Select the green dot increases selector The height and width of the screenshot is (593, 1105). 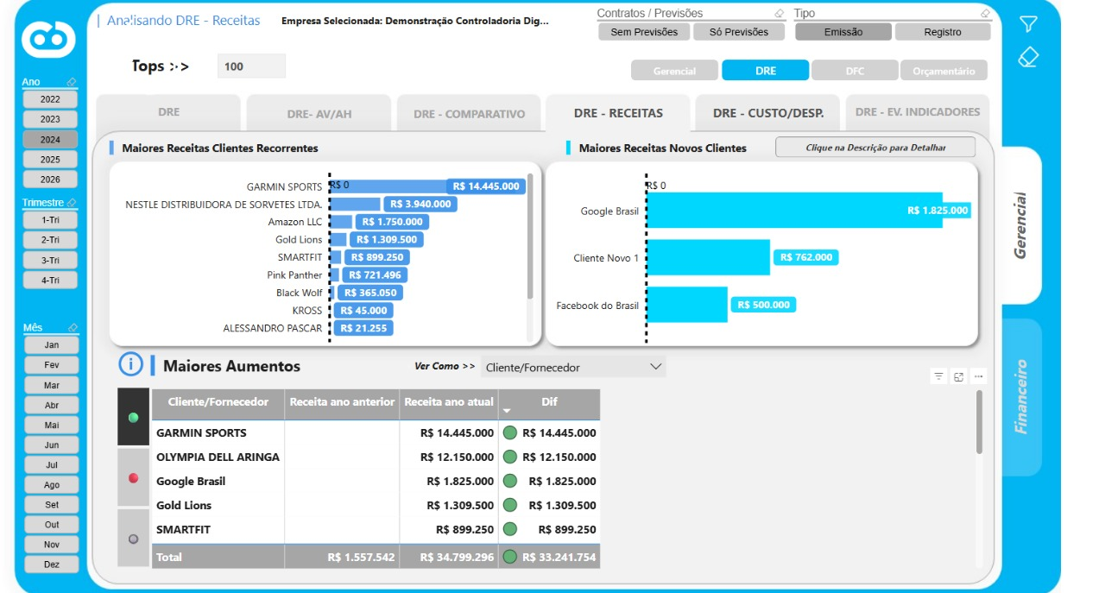(133, 418)
